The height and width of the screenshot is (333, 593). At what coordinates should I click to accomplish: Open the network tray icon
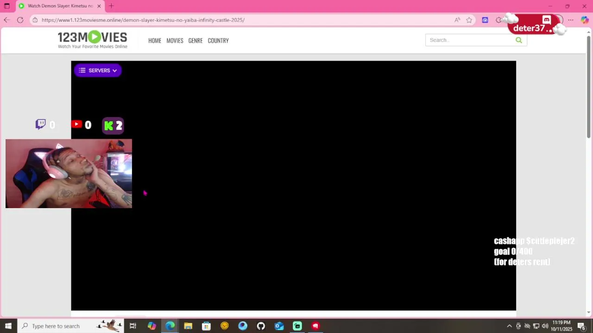pyautogui.click(x=536, y=326)
